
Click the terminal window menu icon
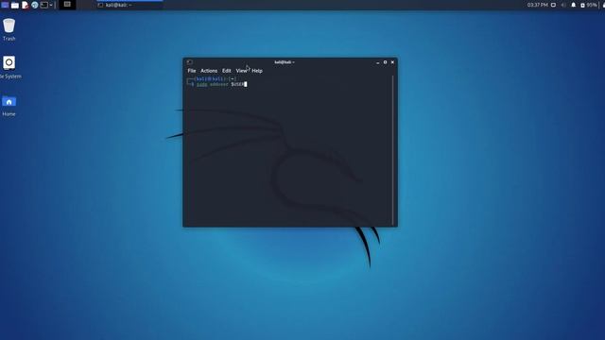189,62
